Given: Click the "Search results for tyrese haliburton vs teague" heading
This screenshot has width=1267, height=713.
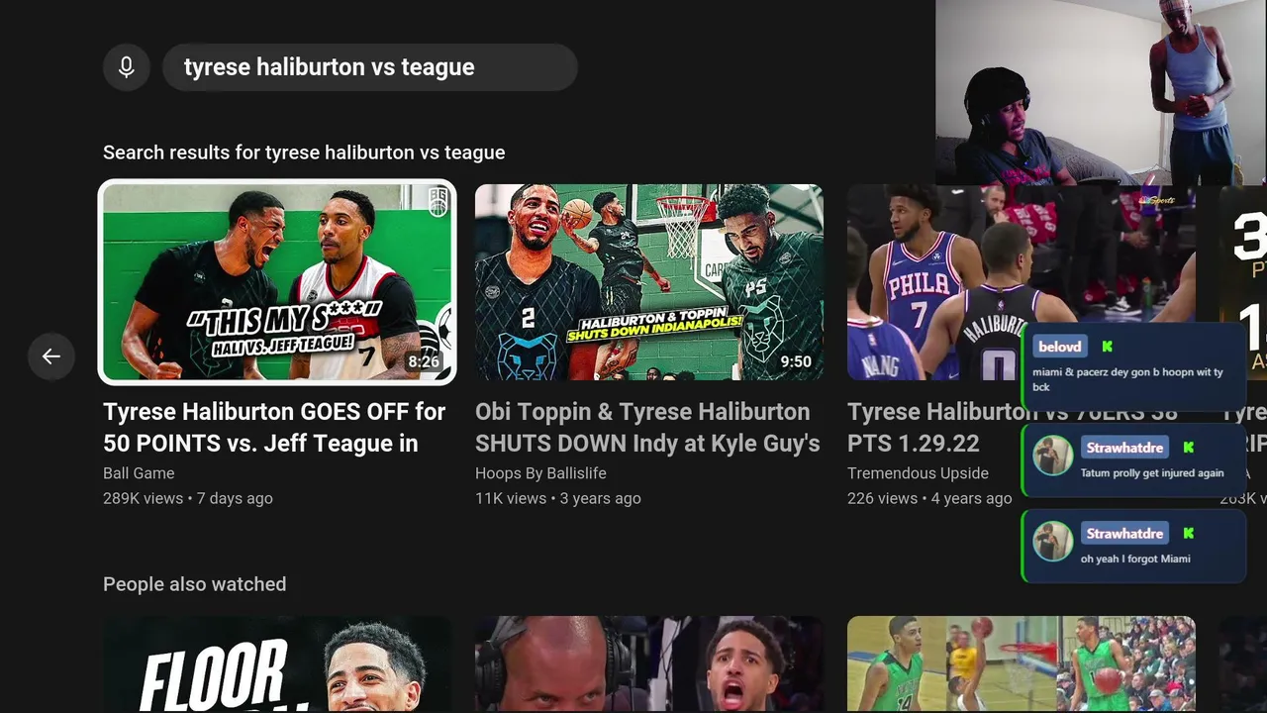Looking at the screenshot, I should coord(304,153).
